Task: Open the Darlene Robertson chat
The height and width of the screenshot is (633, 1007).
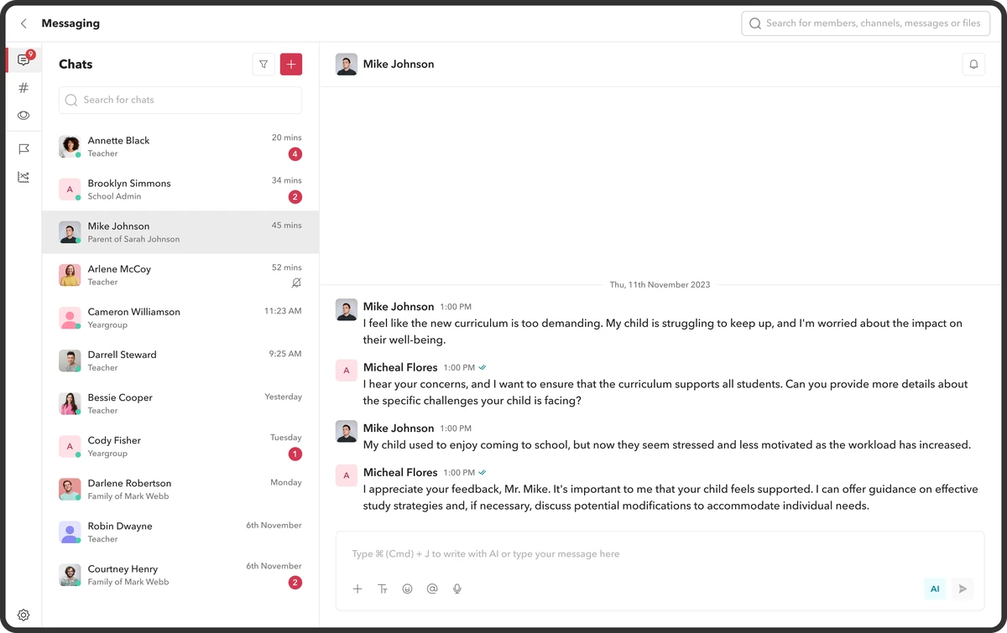Action: pyautogui.click(x=180, y=489)
